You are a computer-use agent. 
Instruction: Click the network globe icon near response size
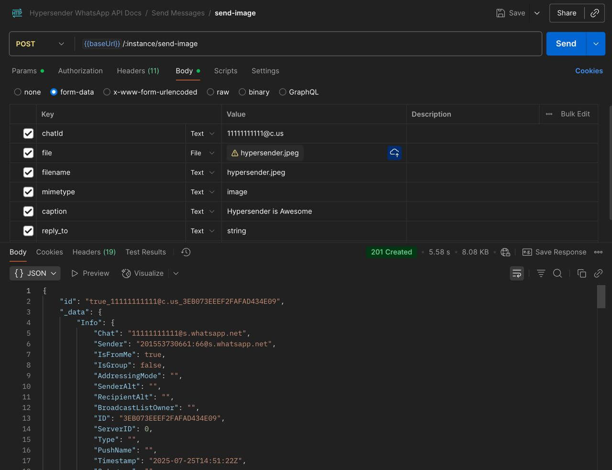[x=505, y=252]
